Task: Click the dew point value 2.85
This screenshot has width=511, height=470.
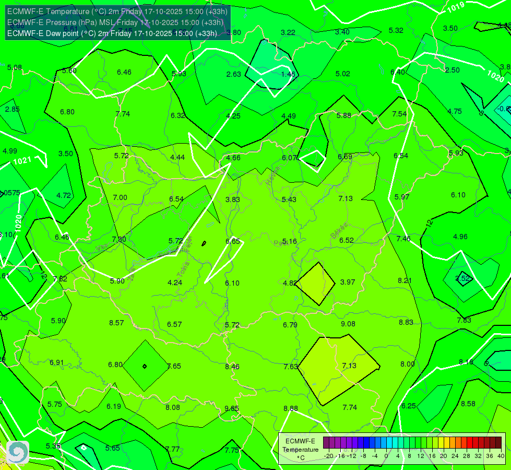Action: click(x=13, y=109)
